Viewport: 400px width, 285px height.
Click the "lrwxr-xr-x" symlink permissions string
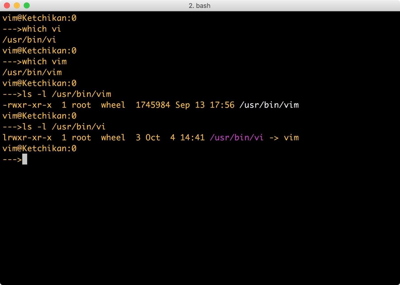point(27,137)
